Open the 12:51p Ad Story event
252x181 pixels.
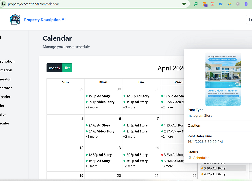tap(136, 96)
